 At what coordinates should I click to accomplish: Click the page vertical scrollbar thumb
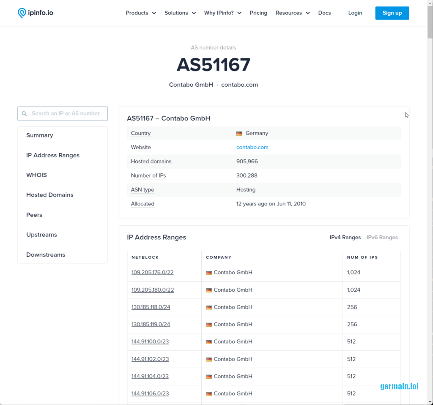click(x=430, y=21)
